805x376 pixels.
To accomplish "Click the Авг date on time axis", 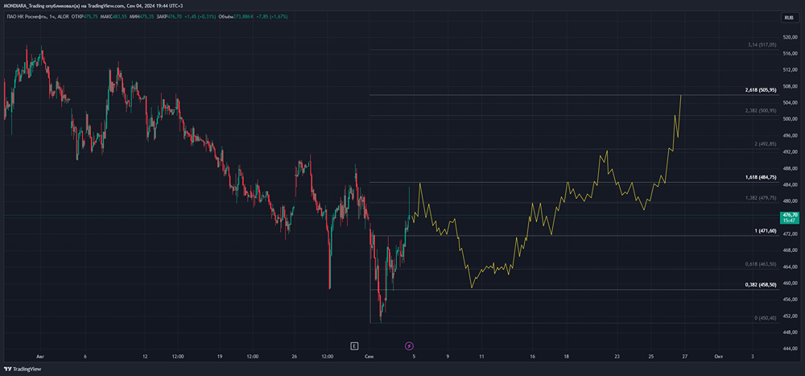I will pyautogui.click(x=41, y=355).
